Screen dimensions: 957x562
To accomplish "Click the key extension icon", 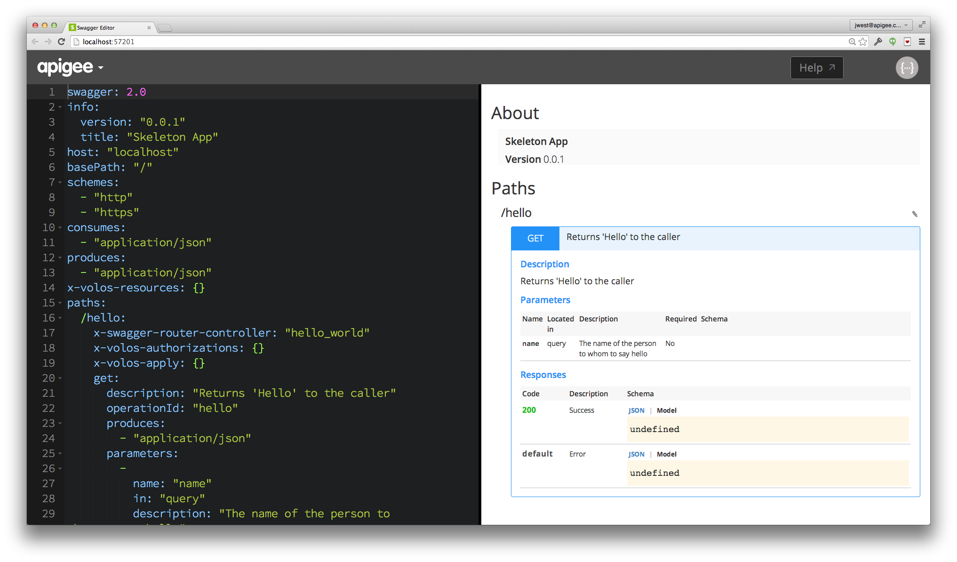I will [878, 42].
